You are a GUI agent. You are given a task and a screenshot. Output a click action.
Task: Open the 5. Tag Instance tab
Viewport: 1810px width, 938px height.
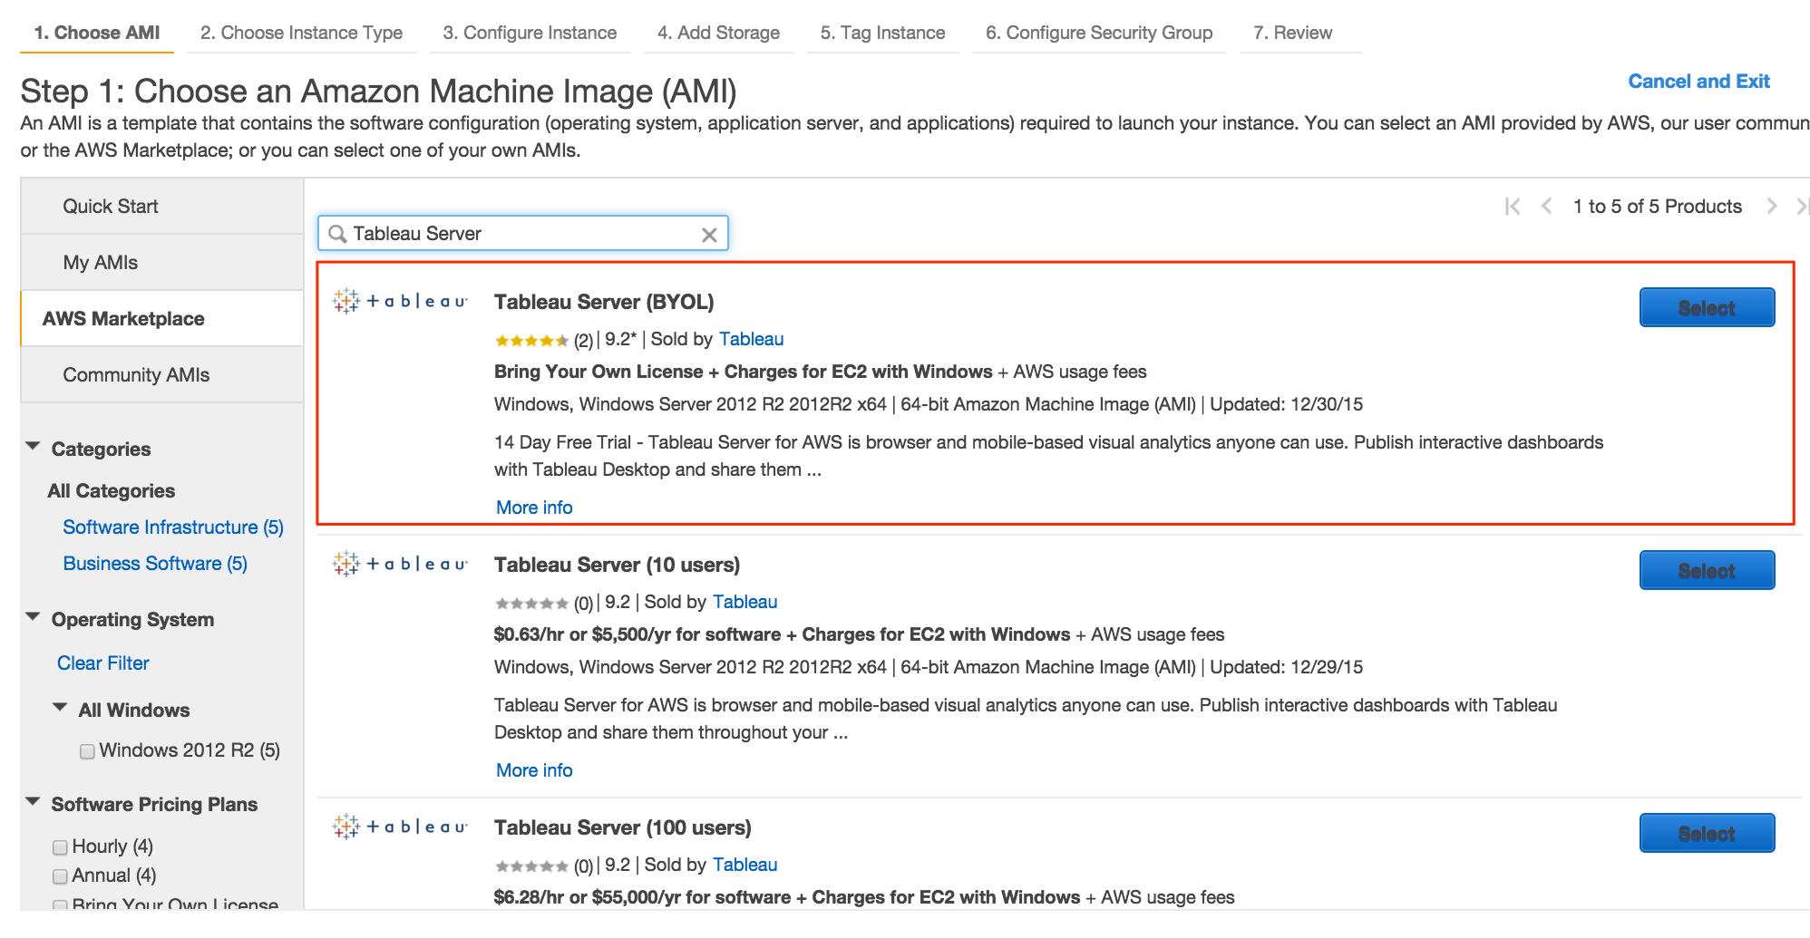pos(882,33)
